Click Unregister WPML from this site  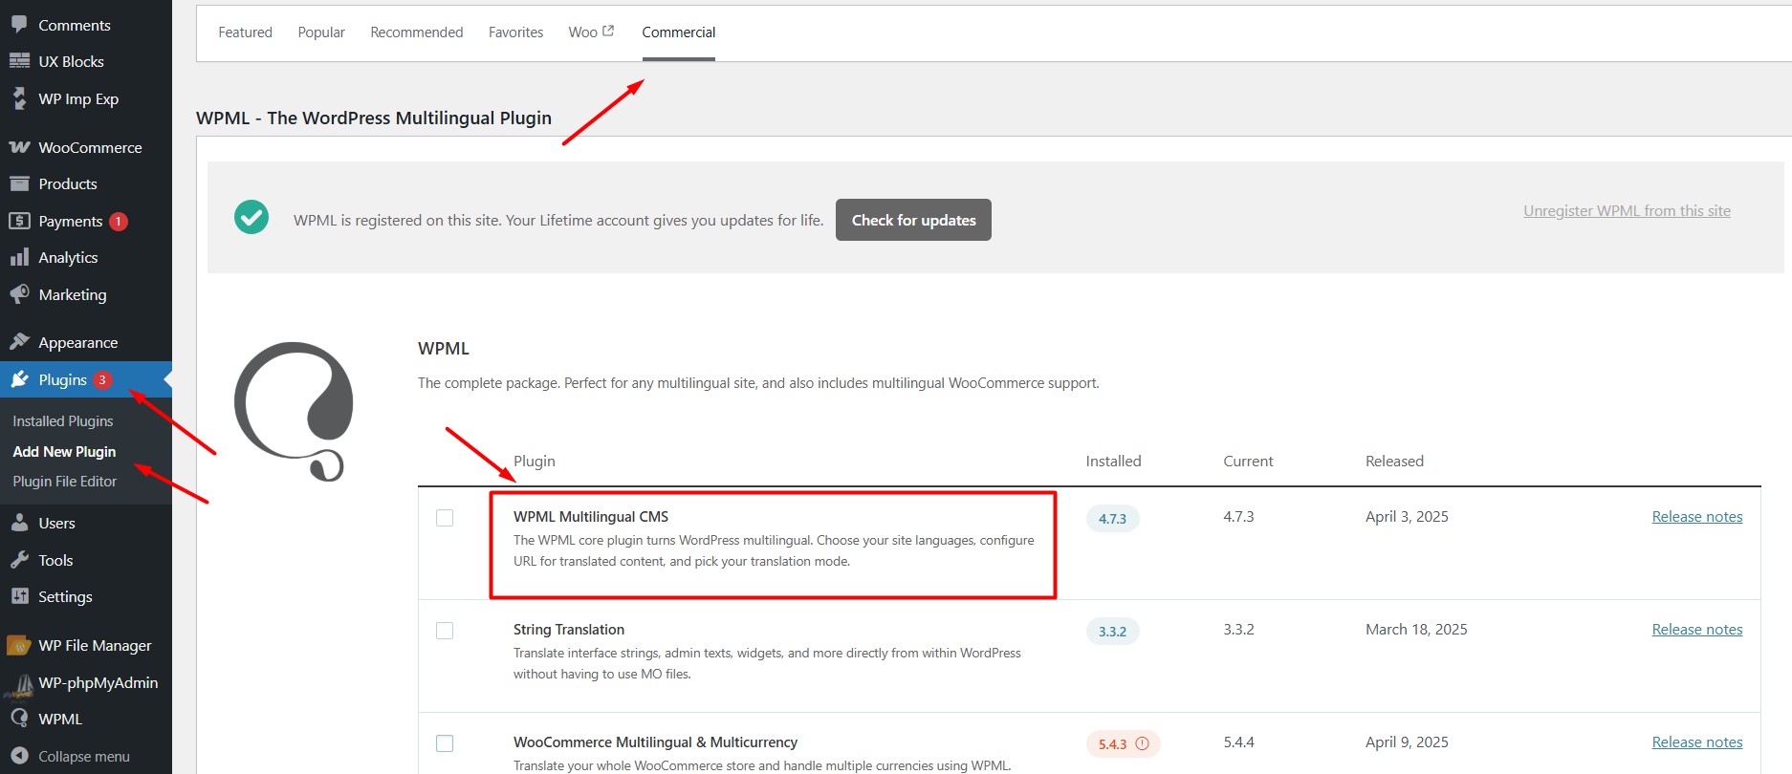coord(1627,211)
